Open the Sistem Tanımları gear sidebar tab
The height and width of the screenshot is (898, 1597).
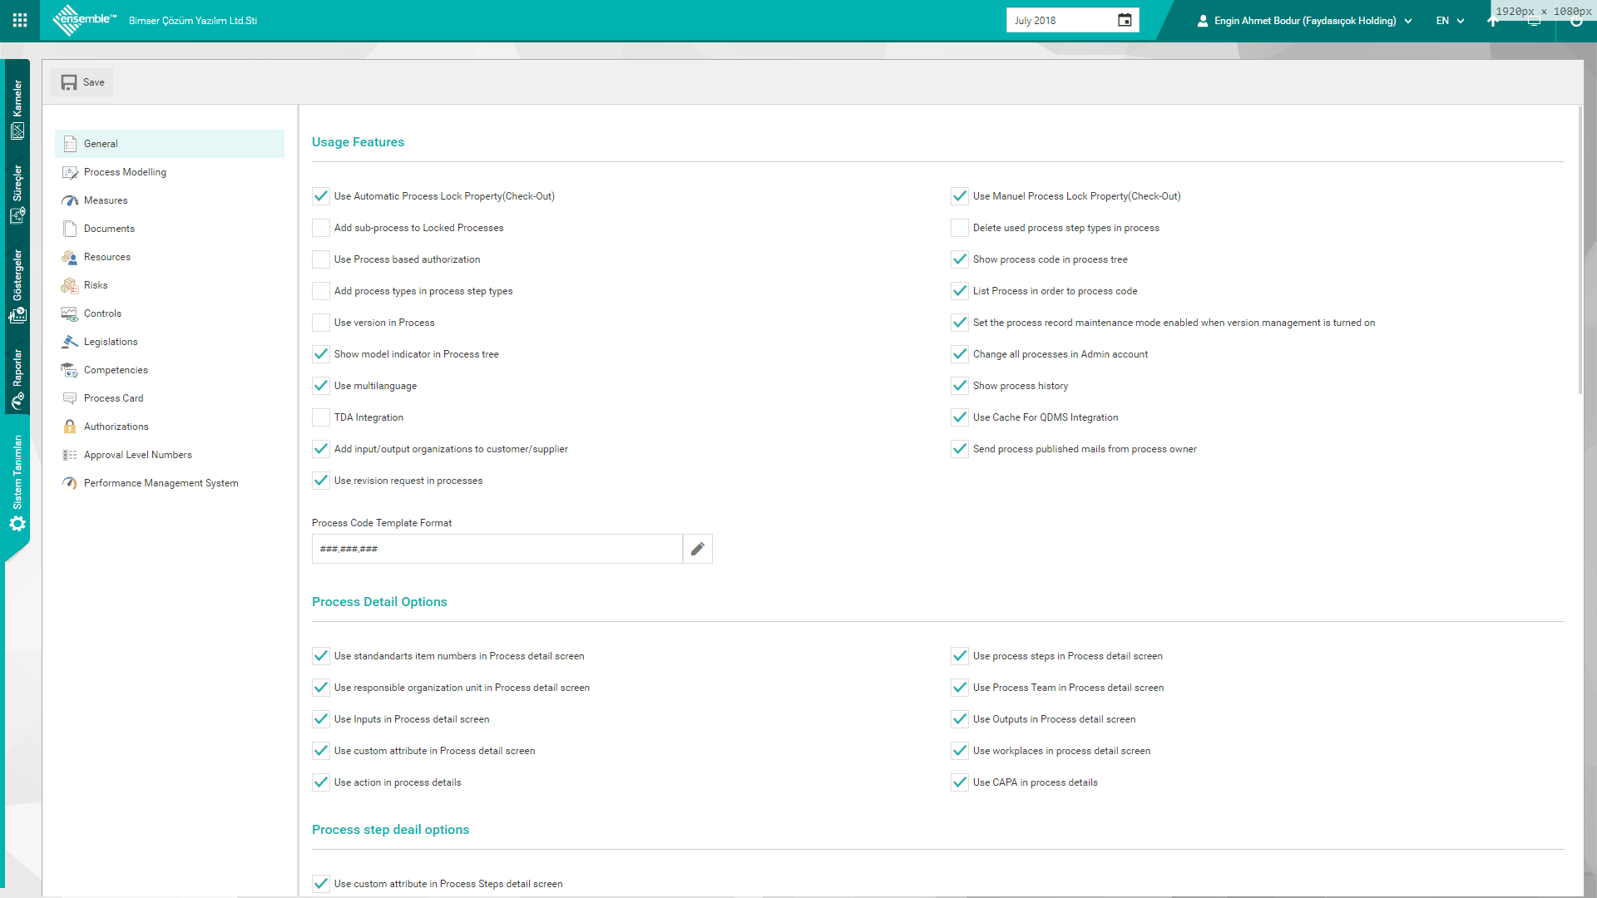pos(17,524)
